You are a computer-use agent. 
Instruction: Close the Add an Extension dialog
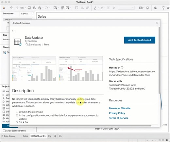click(x=157, y=23)
